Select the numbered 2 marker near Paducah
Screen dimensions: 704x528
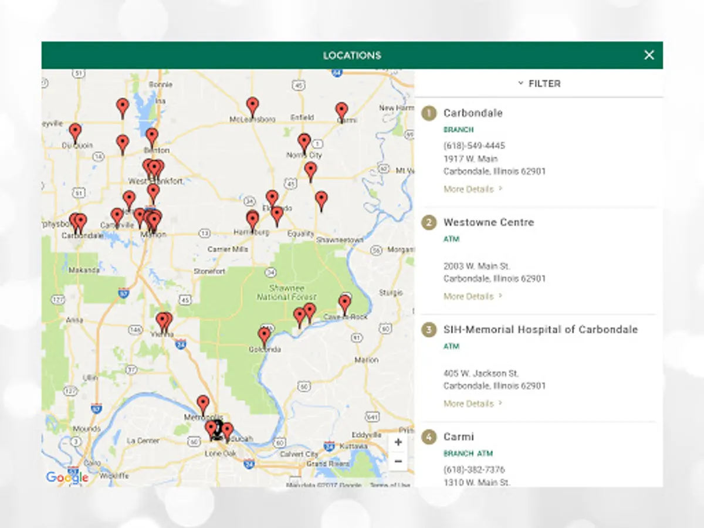pos(217,429)
